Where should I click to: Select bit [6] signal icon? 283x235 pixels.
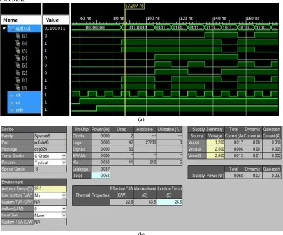(x=18, y=43)
